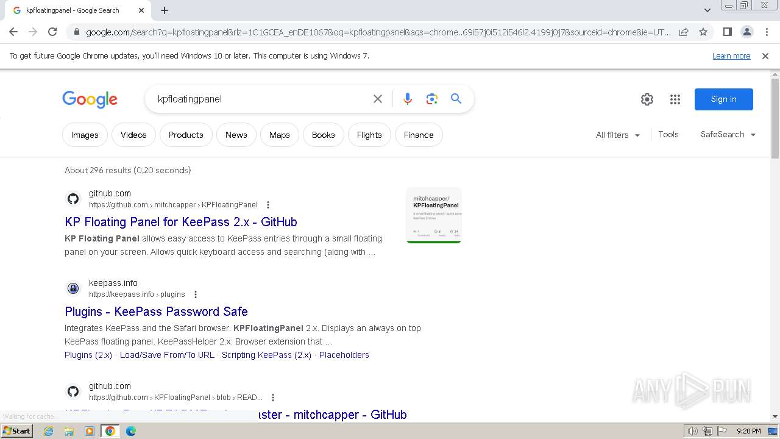Click the blue magnifier search icon
Viewport: 780px width, 439px height.
456,99
